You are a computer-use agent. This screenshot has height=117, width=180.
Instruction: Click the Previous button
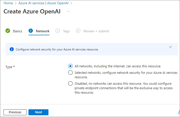pyautogui.click(x=15, y=112)
